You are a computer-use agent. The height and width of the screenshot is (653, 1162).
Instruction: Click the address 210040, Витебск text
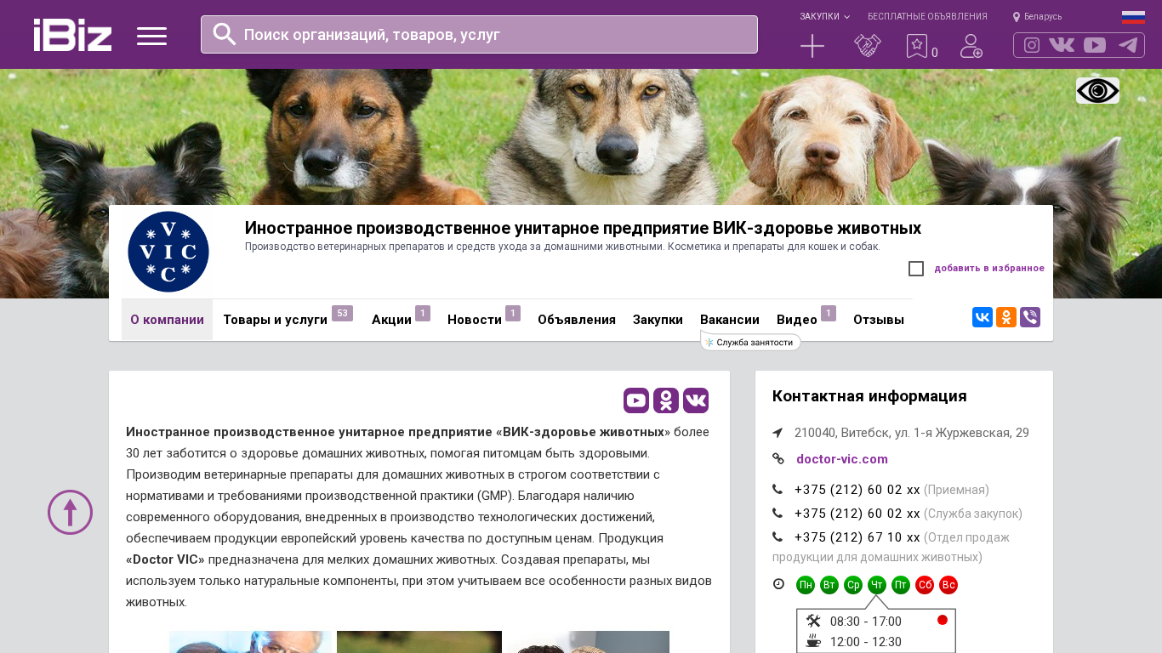[x=912, y=433]
